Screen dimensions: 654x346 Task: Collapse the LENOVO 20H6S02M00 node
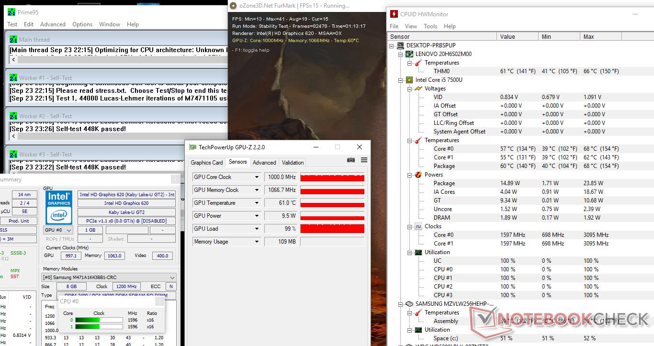tap(401, 54)
